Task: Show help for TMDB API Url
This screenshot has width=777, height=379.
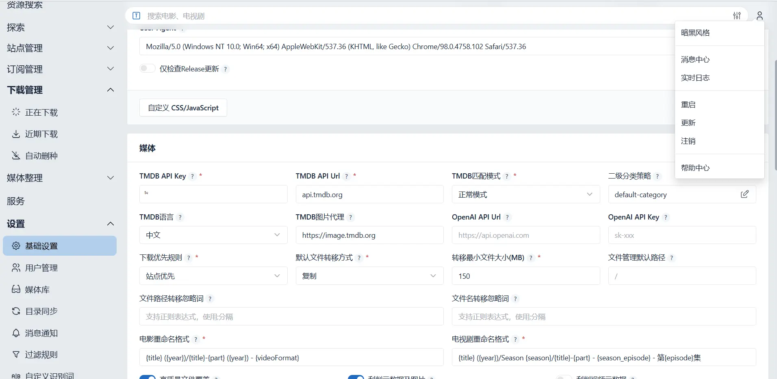Action: click(x=346, y=176)
